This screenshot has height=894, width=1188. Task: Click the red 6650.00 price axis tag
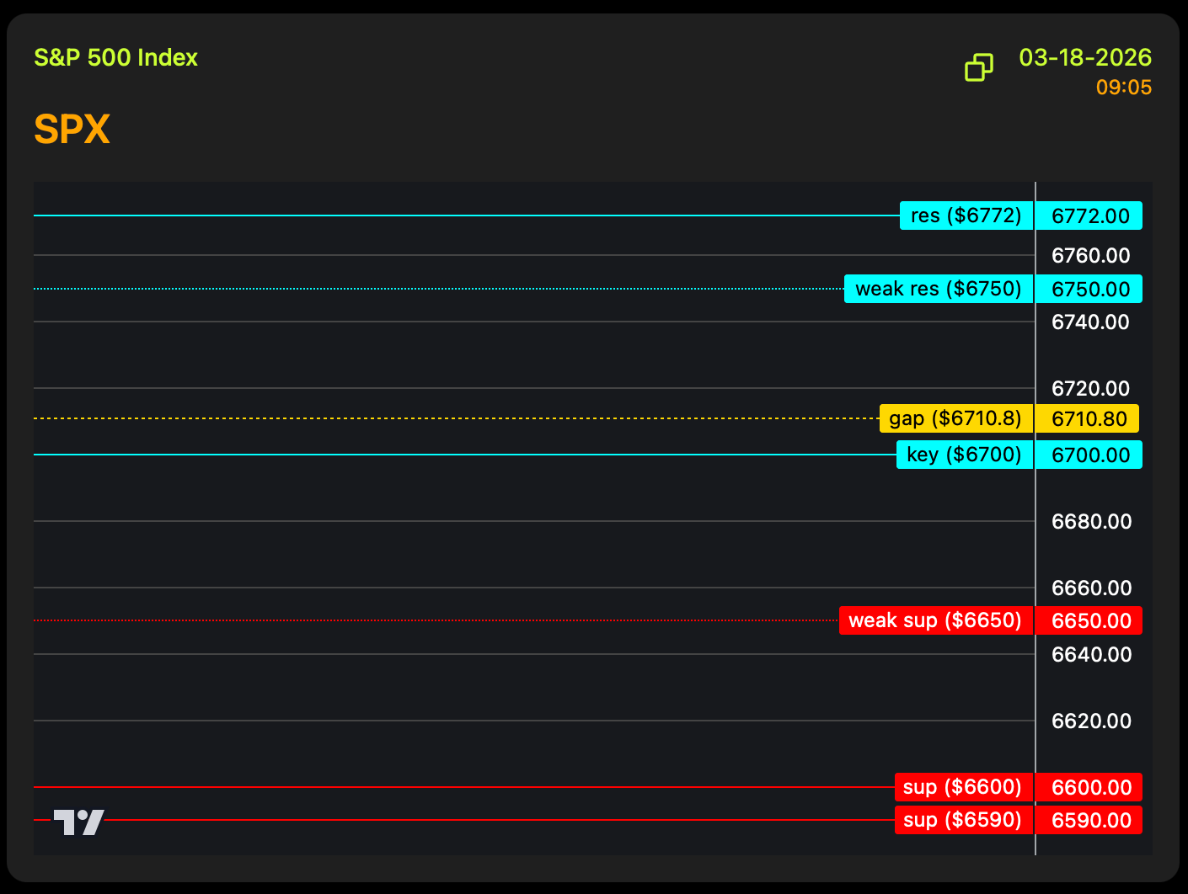tap(1089, 620)
